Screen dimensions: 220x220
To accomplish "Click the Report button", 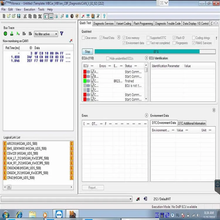I will (x=93, y=187).
